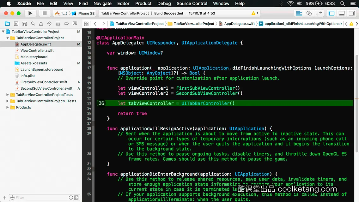
Task: Open the File menu
Action: point(40,3)
